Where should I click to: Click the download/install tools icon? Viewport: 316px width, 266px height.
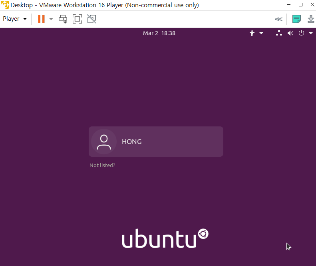(311, 19)
